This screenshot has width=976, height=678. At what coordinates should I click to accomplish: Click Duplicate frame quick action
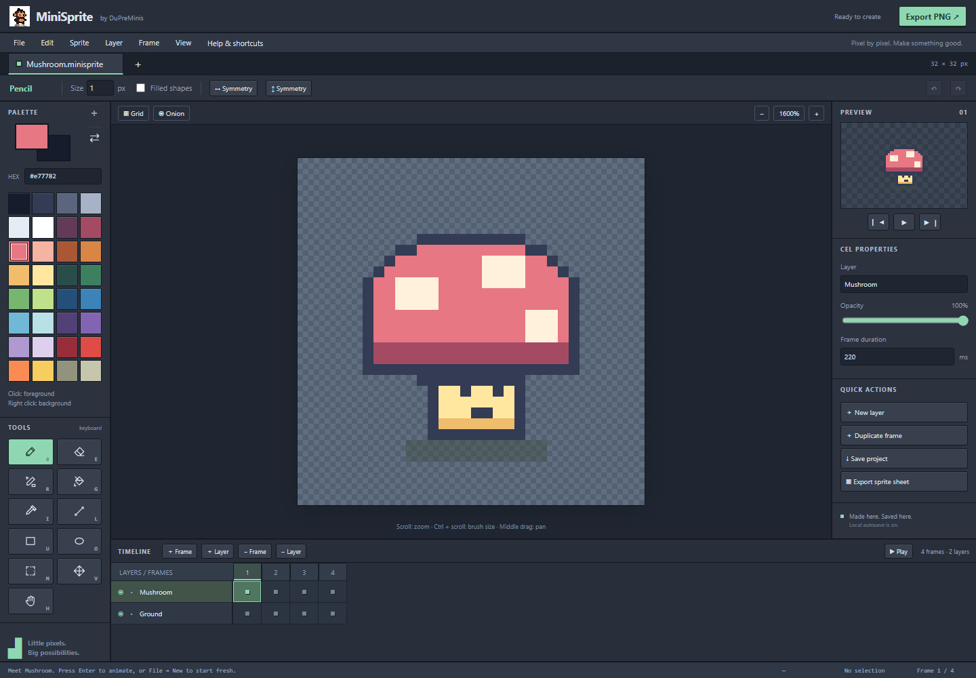pos(904,436)
